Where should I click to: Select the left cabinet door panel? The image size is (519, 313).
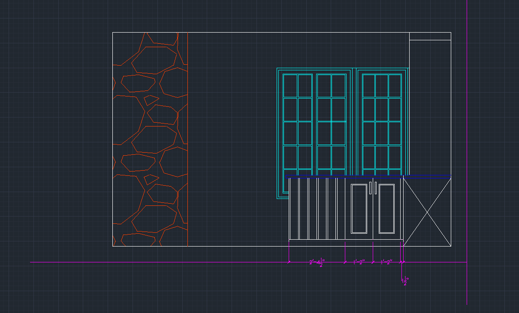(x=359, y=208)
